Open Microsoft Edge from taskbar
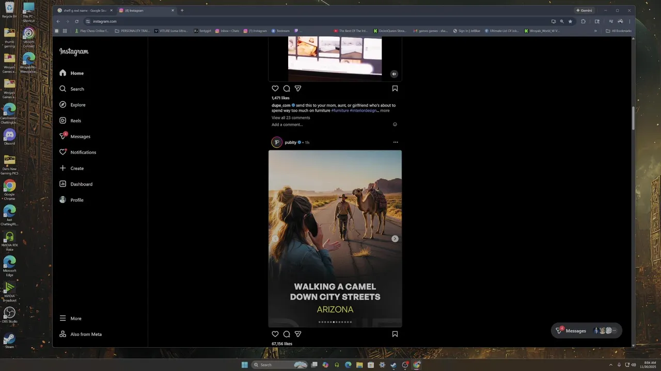661x371 pixels. [348, 365]
